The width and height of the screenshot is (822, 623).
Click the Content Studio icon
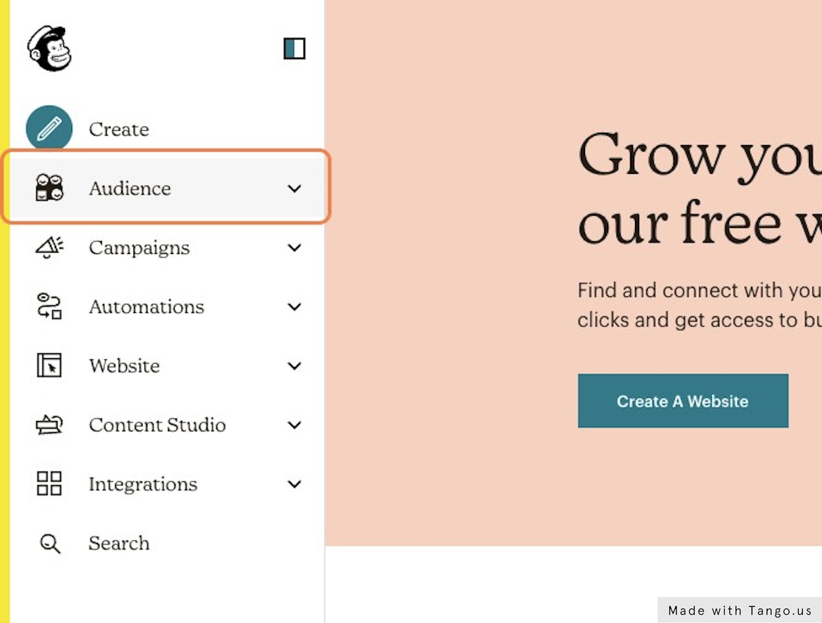tap(49, 425)
